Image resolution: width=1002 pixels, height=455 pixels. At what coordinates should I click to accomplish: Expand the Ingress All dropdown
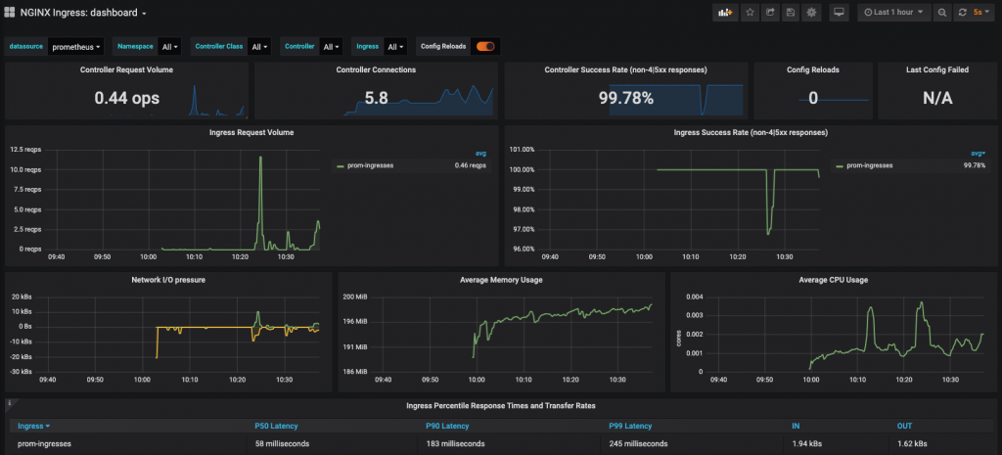point(395,47)
